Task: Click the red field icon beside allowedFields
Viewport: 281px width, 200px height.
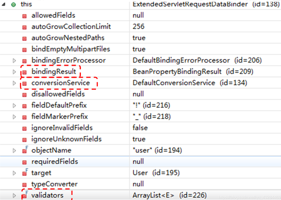Action: 25,16
